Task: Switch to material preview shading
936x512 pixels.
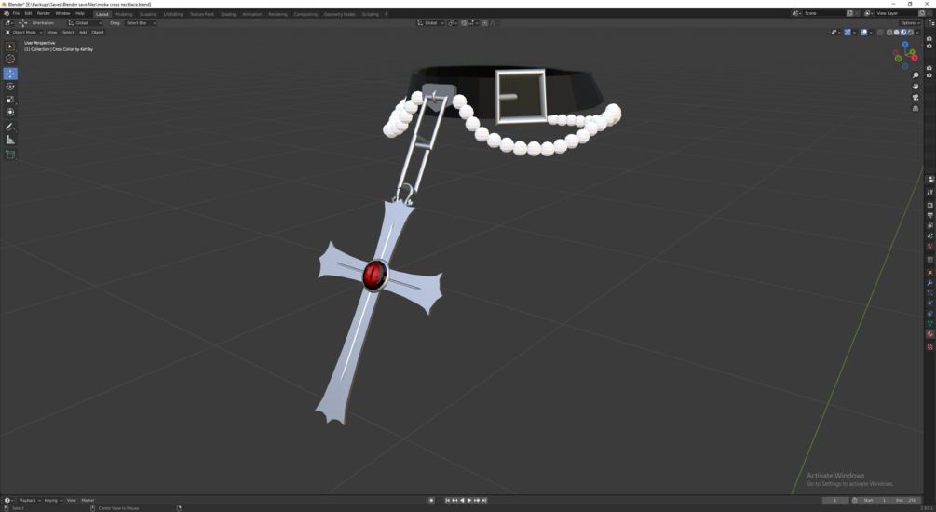Action: (903, 33)
